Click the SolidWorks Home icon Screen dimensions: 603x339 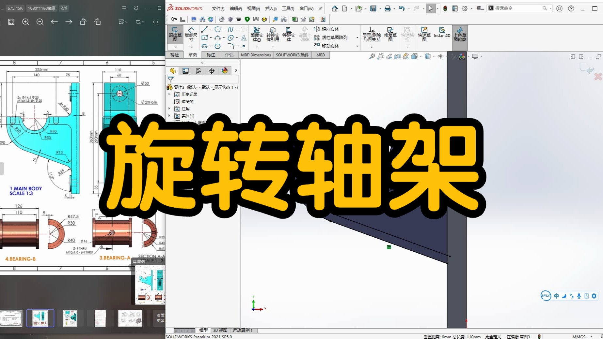pyautogui.click(x=335, y=8)
